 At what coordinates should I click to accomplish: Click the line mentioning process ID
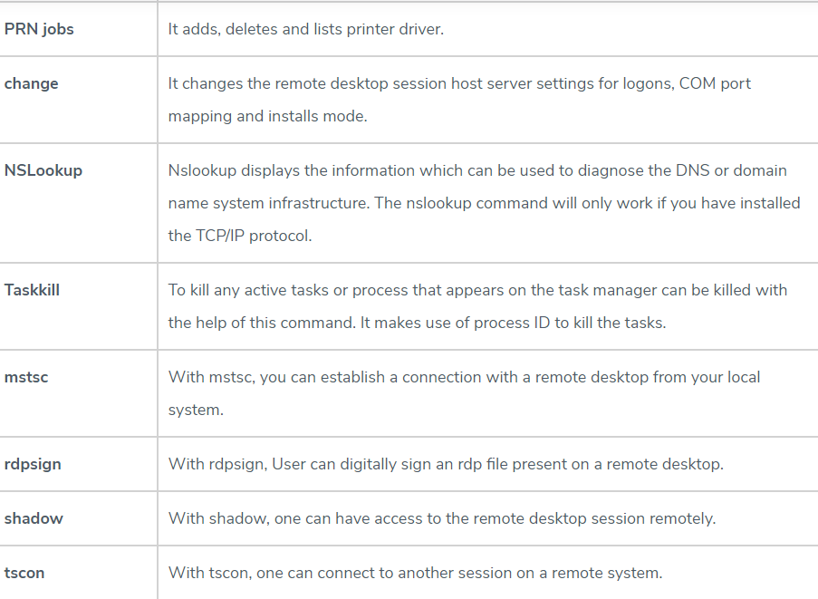[x=417, y=323]
